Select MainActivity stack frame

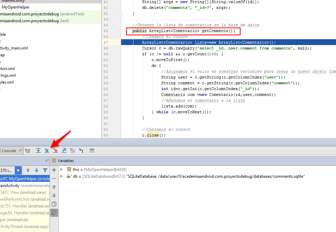tap(25, 186)
